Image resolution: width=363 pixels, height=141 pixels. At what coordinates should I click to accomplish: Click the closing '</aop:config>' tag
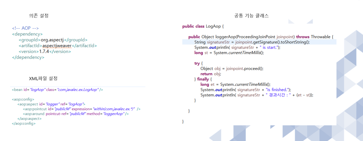pos(24,123)
